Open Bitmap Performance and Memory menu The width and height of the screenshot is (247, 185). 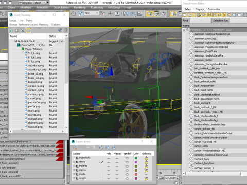point(29,25)
